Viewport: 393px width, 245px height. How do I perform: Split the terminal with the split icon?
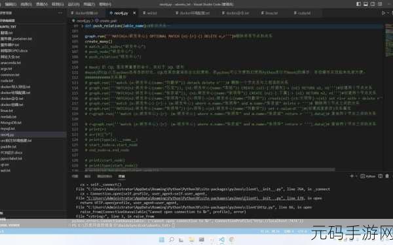point(380,176)
